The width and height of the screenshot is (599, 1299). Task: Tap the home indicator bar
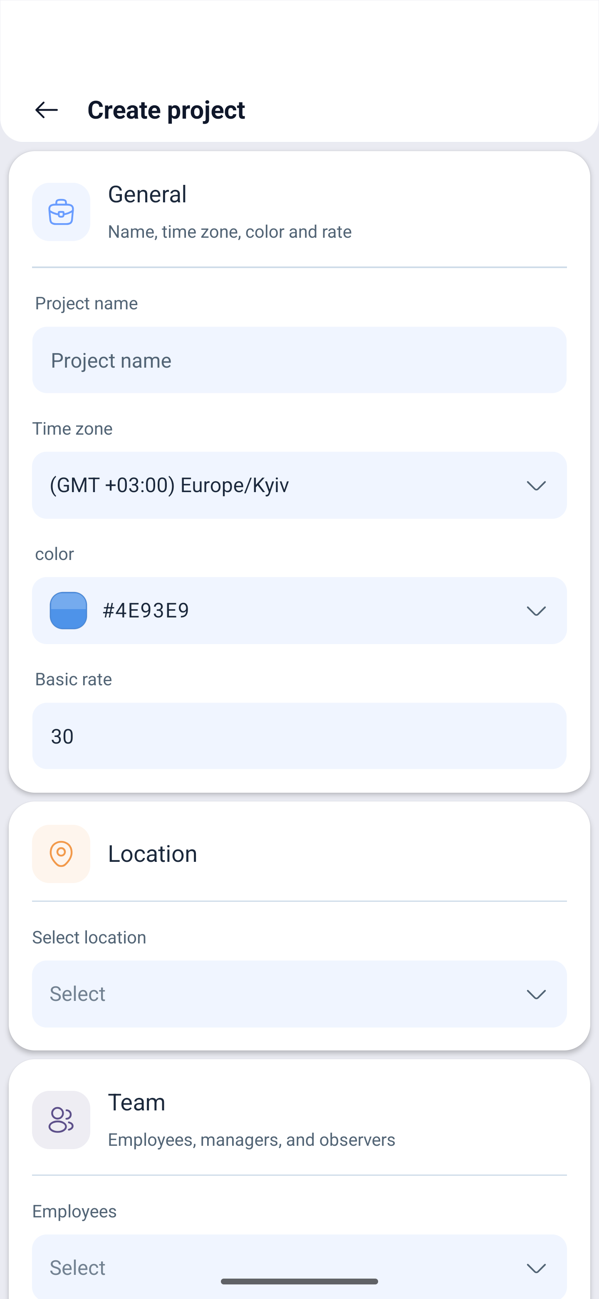click(299, 1282)
